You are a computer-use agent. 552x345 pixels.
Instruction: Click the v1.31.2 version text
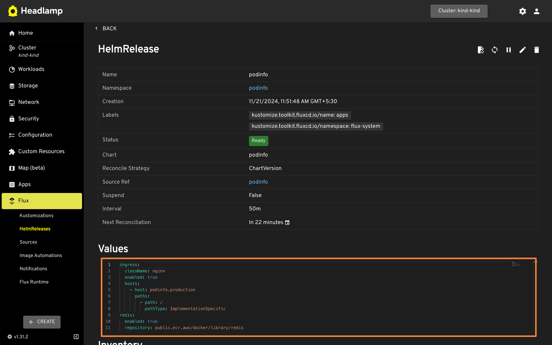21,337
